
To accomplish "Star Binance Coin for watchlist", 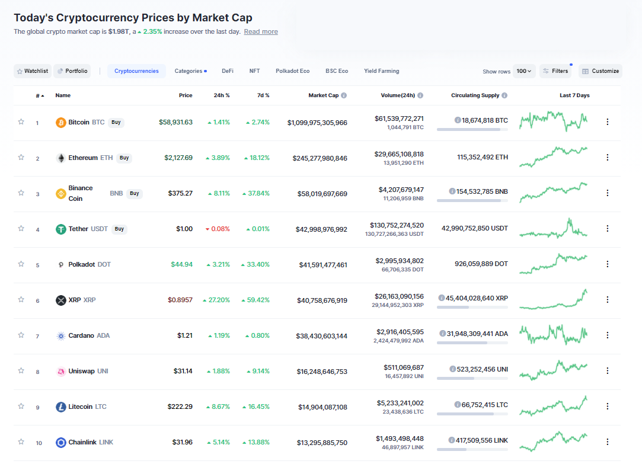I will click(21, 193).
